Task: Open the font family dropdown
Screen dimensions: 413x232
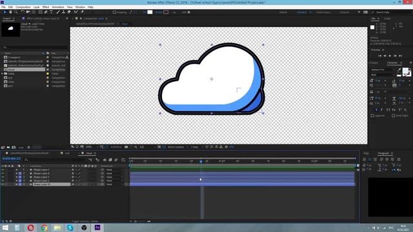Action: click(x=383, y=70)
